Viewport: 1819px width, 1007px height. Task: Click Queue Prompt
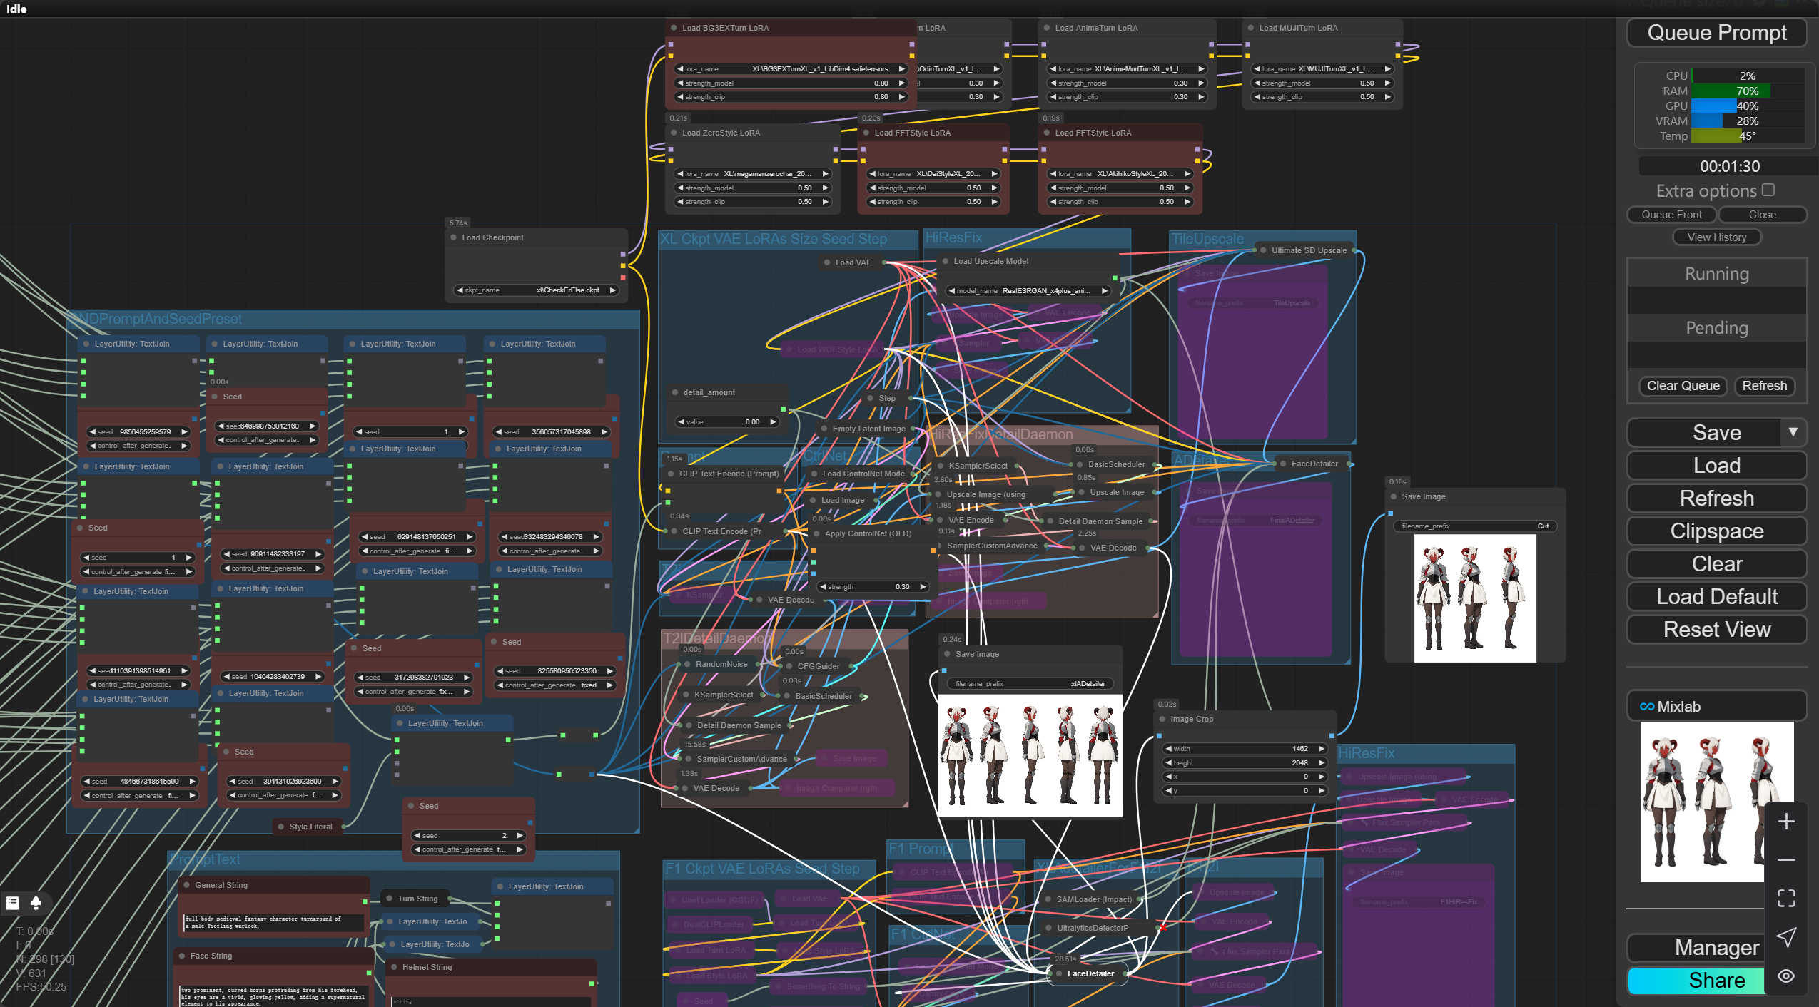pos(1717,33)
